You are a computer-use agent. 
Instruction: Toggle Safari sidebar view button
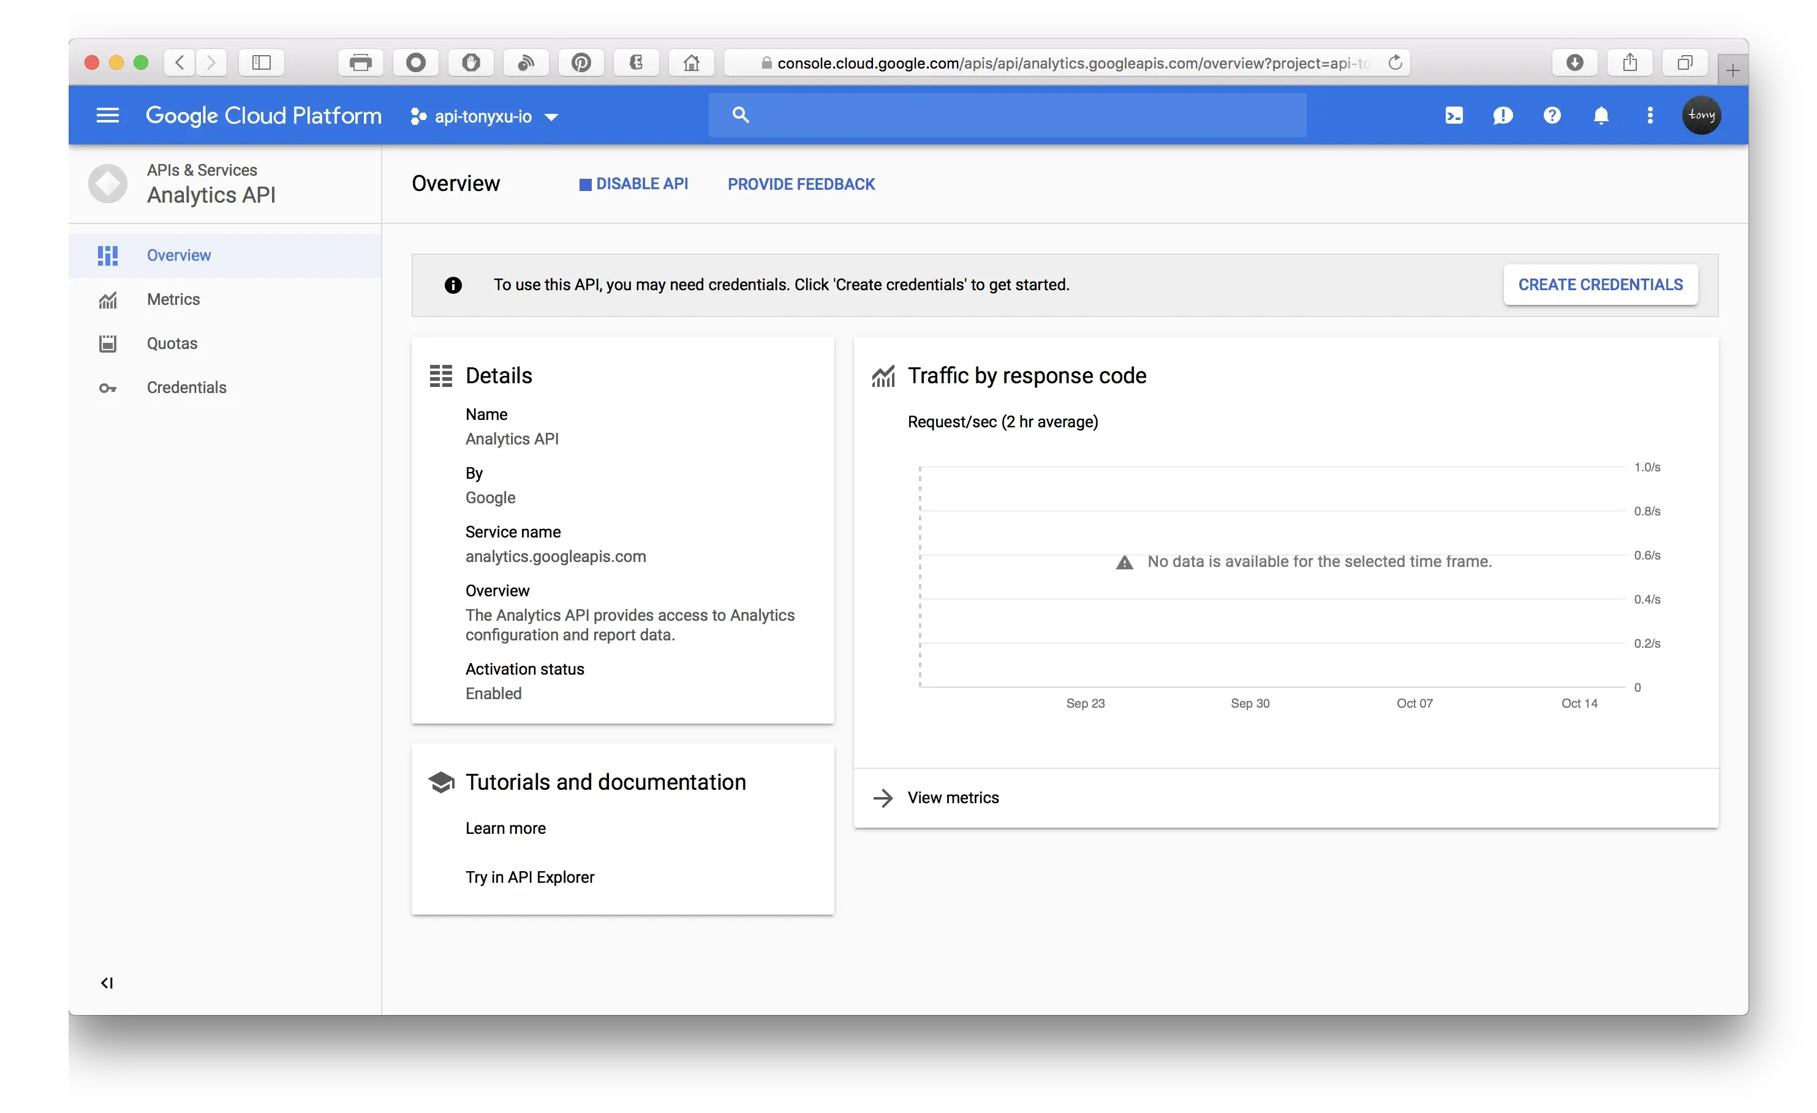coord(261,62)
